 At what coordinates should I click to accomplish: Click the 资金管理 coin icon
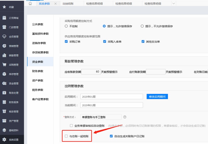pyautogui.click(x=4, y=83)
